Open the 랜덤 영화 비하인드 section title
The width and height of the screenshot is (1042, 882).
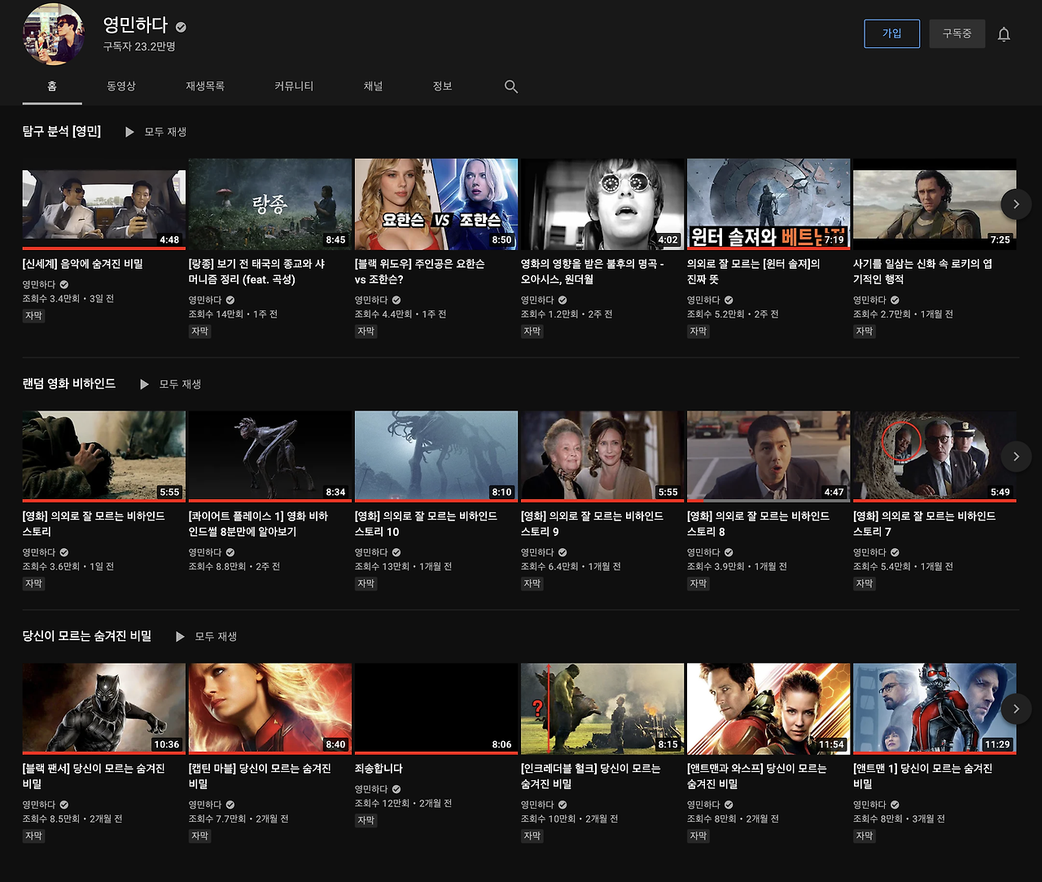coord(69,384)
